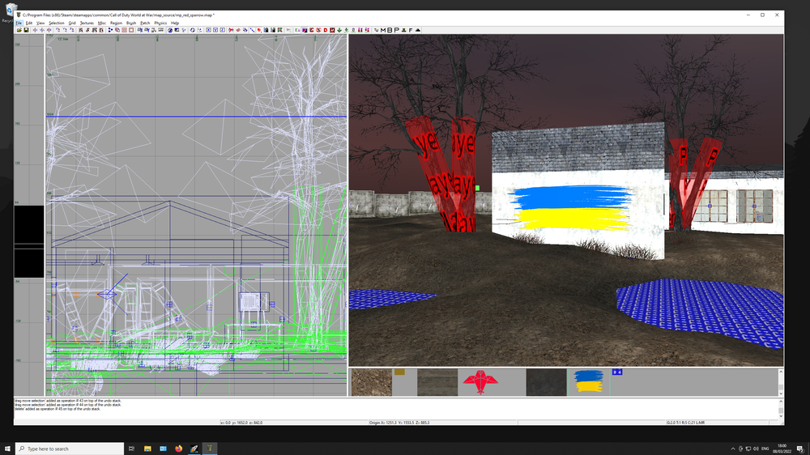This screenshot has width=810, height=455.
Task: Flip selection along the X axis
Action: click(x=35, y=30)
